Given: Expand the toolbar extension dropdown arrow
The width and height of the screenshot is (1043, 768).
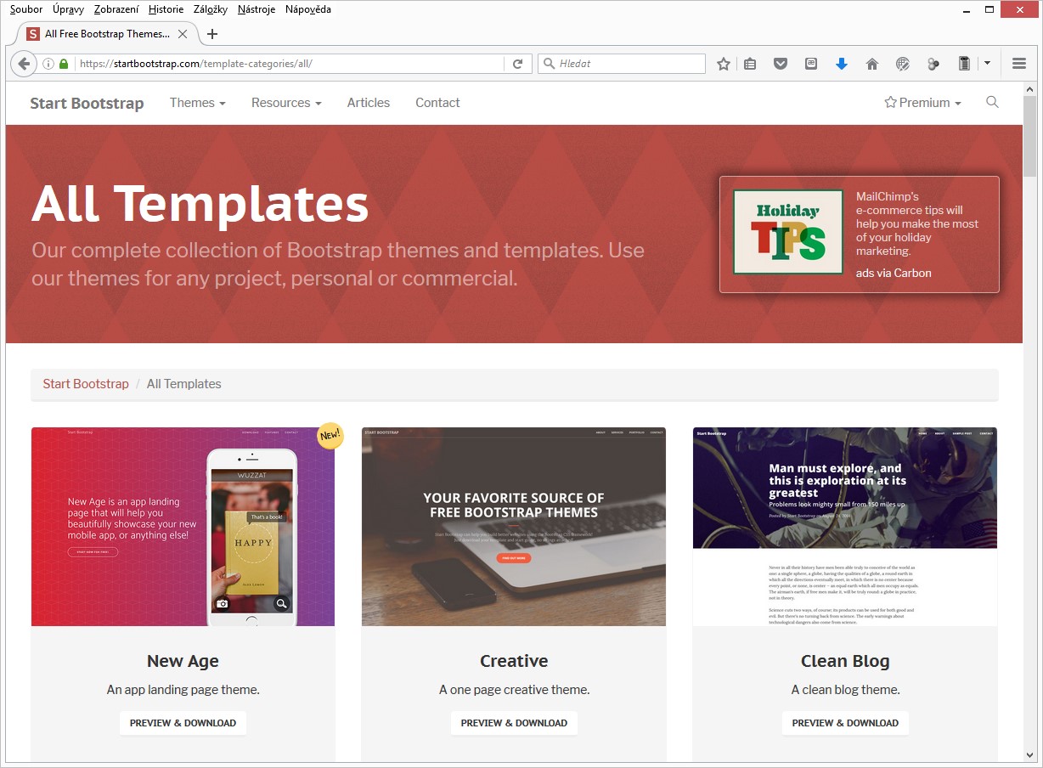Looking at the screenshot, I should [x=987, y=64].
